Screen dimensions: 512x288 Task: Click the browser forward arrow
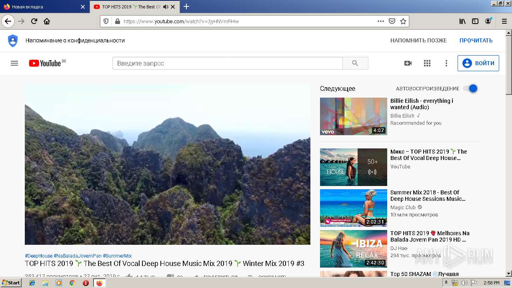pyautogui.click(x=22, y=21)
